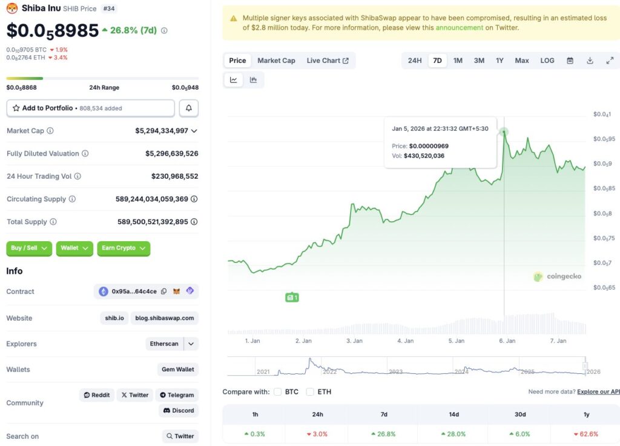This screenshot has height=446, width=620.
Task: Switch to the line chart view icon
Action: click(x=234, y=79)
